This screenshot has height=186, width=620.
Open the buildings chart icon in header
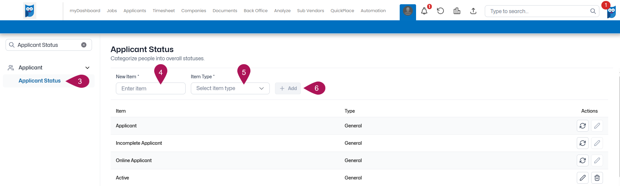457,11
